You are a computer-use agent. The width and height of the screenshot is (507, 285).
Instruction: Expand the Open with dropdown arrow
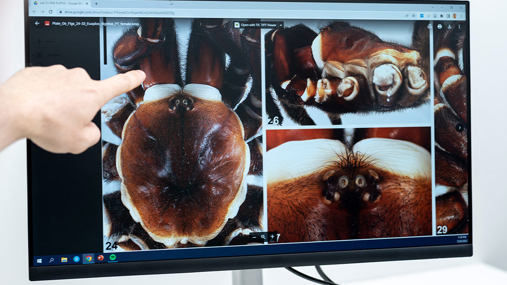click(x=281, y=25)
